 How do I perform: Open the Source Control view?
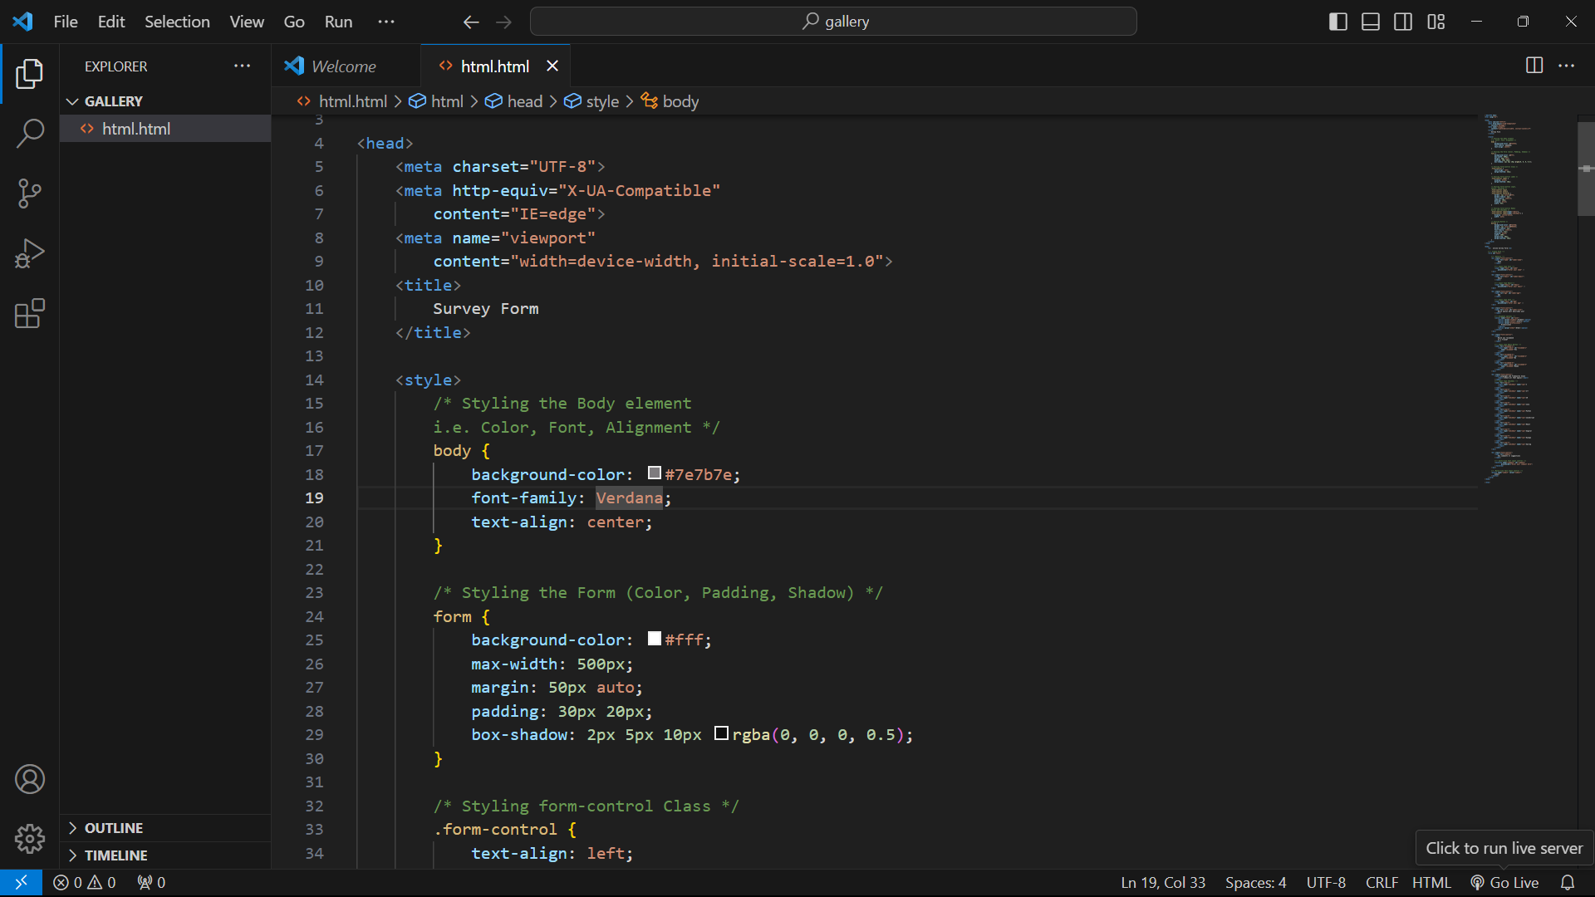pos(30,194)
